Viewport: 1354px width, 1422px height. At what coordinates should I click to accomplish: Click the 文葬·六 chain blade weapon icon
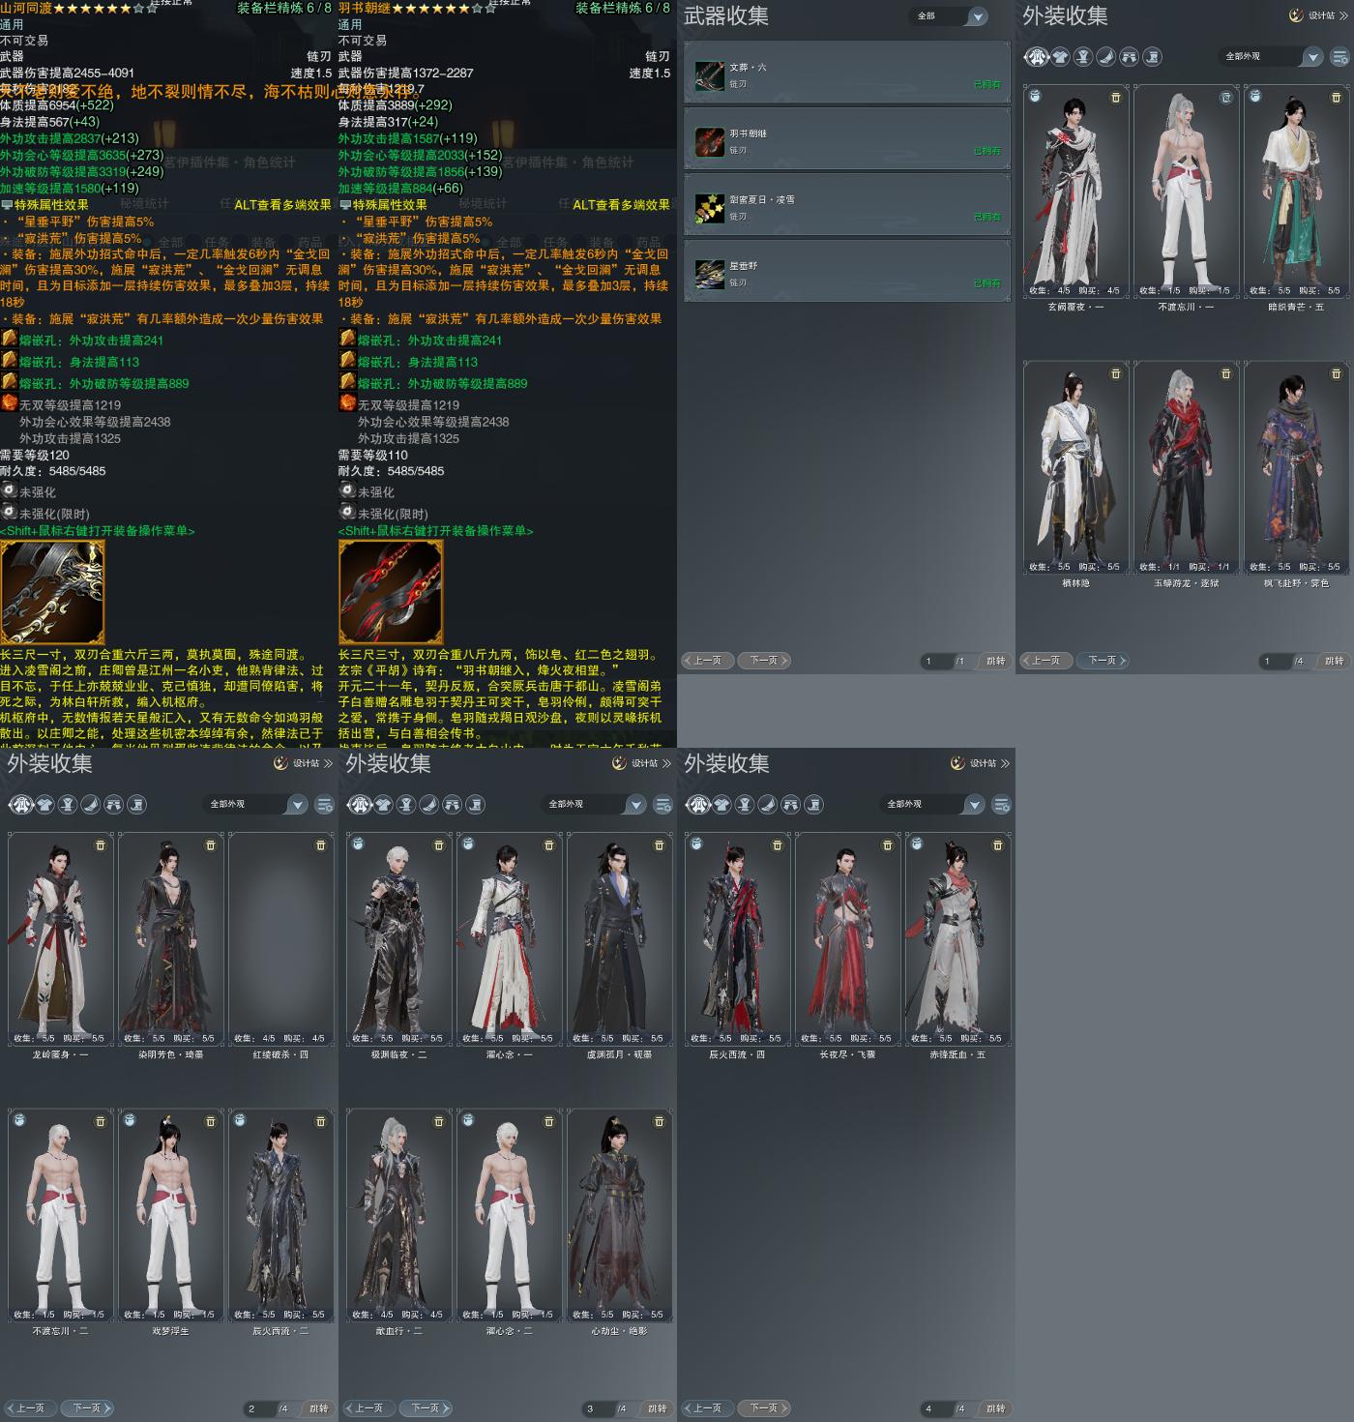(x=710, y=74)
